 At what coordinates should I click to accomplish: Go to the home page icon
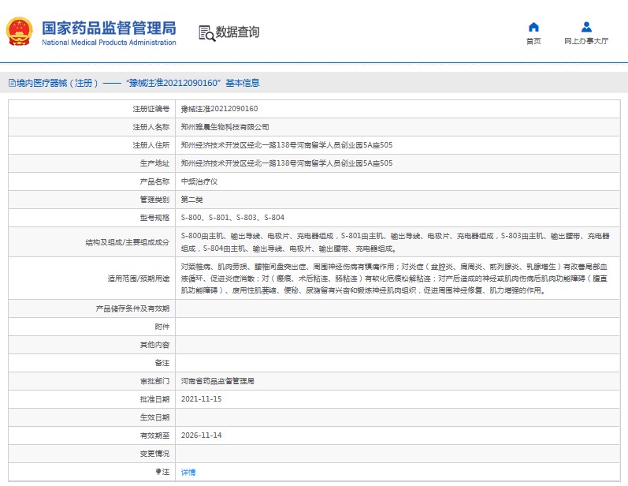533,27
